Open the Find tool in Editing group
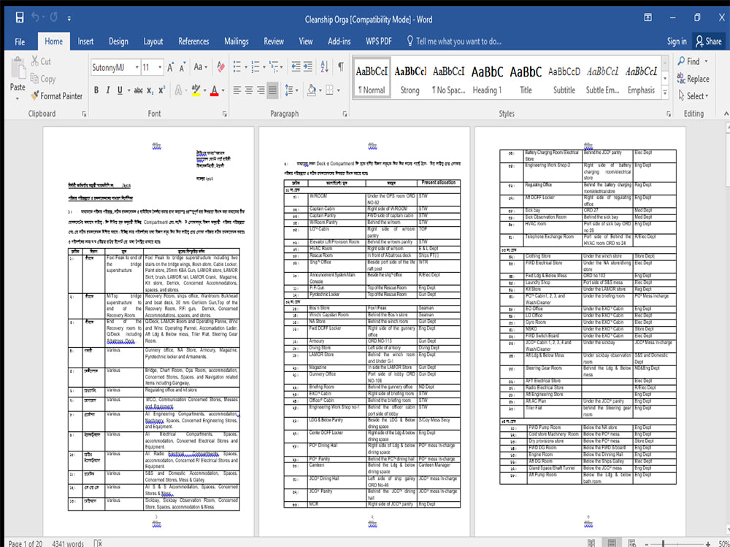Image resolution: width=730 pixels, height=547 pixels. point(691,61)
